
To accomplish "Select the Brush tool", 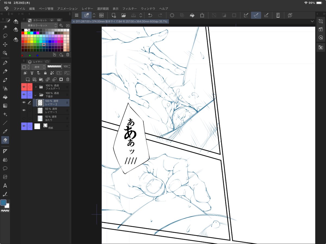I will [5, 80].
